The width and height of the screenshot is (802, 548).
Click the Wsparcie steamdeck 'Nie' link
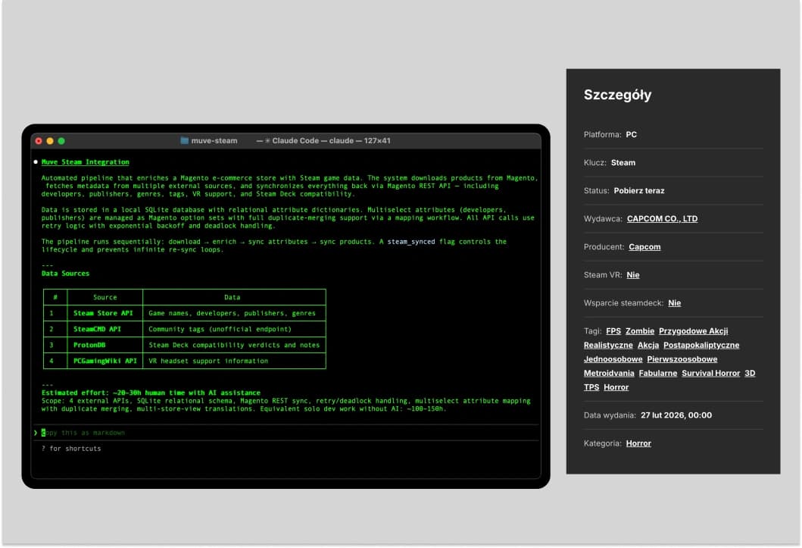click(x=674, y=303)
